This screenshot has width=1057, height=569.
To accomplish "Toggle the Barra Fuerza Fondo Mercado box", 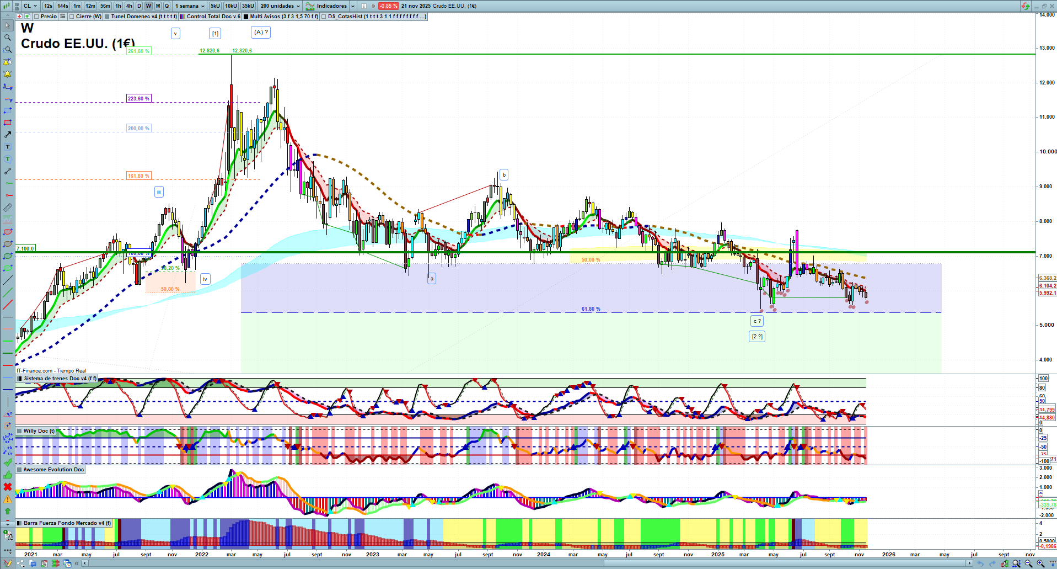I will click(x=19, y=523).
